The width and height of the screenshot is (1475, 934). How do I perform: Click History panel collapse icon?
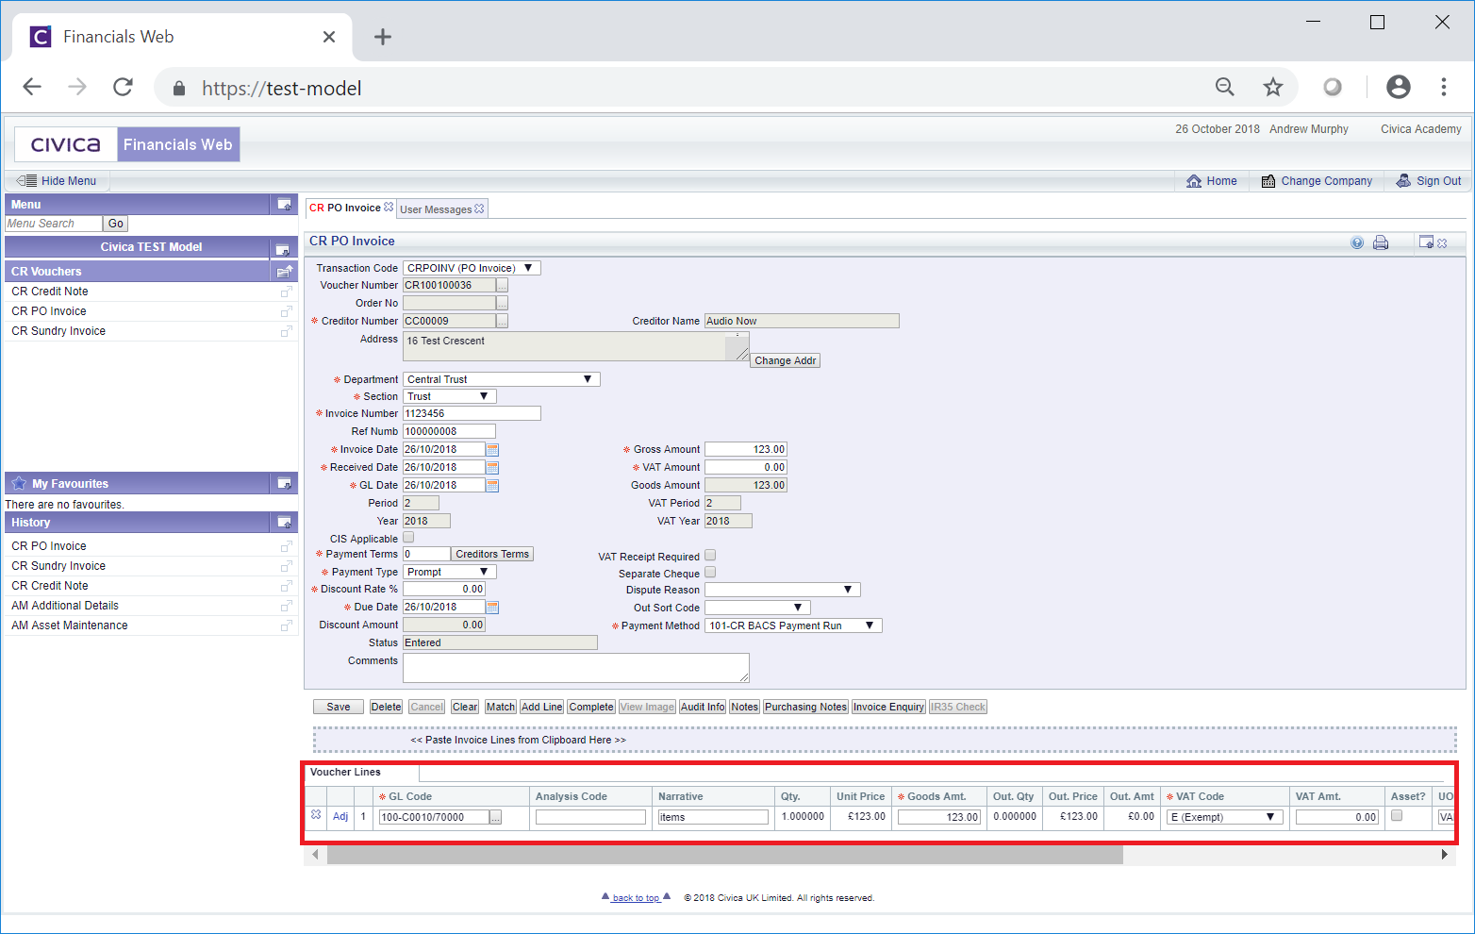point(284,523)
